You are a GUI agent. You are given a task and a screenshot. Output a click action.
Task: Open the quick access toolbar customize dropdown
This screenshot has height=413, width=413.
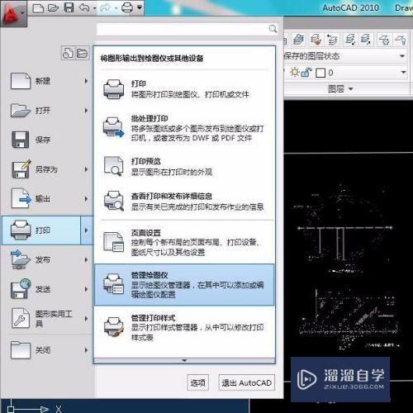pyautogui.click(x=140, y=7)
